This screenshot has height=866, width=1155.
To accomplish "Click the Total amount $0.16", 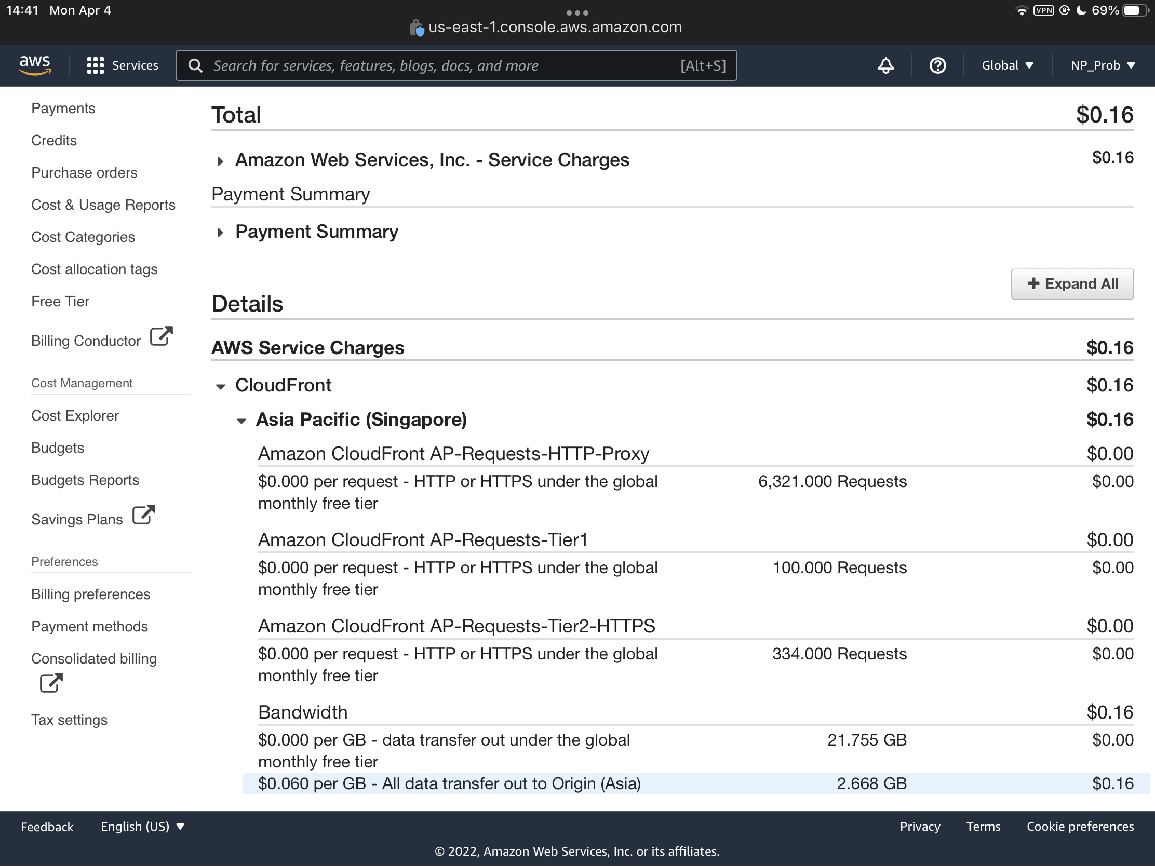I will (x=1105, y=115).
